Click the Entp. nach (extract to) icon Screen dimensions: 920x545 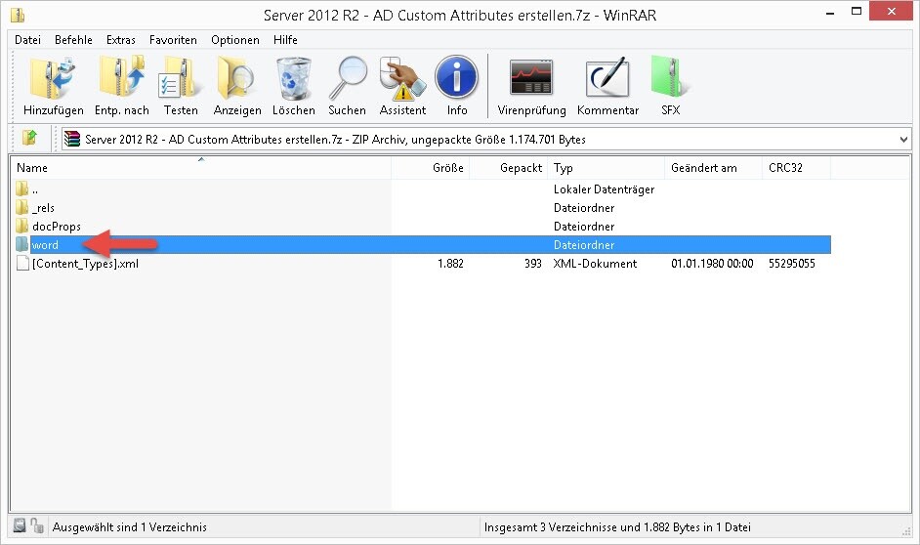(122, 80)
